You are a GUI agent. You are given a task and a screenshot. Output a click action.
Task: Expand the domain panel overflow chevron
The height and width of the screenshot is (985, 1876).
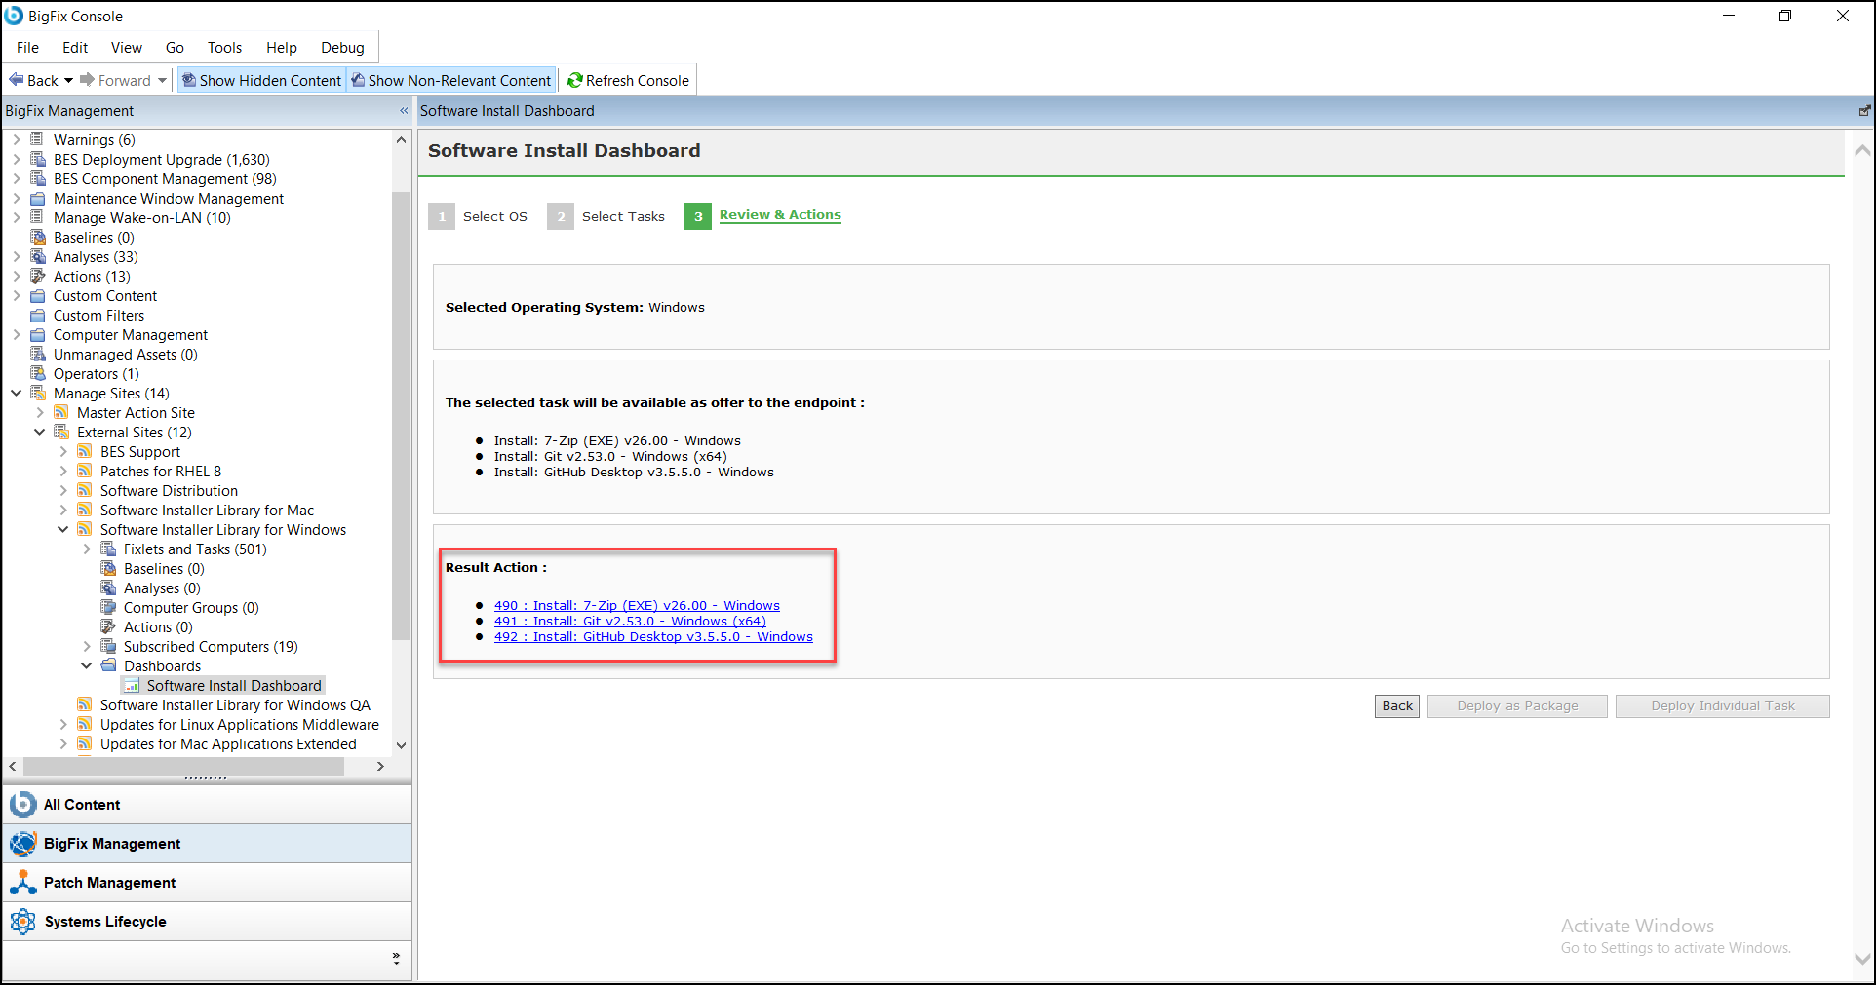click(396, 959)
